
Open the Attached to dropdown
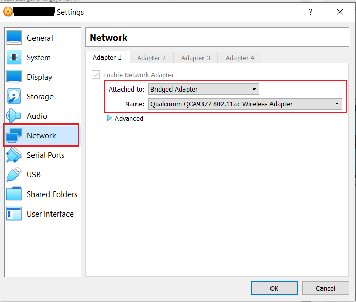click(203, 89)
